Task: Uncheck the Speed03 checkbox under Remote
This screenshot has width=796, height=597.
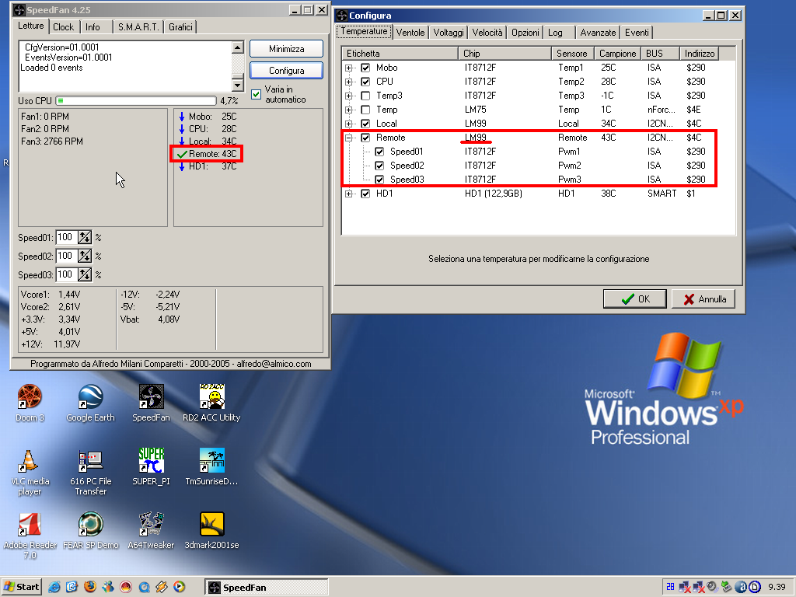Action: coord(379,180)
